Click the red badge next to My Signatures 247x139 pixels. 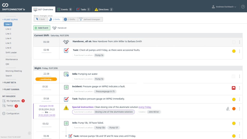pyautogui.click(x=23, y=101)
